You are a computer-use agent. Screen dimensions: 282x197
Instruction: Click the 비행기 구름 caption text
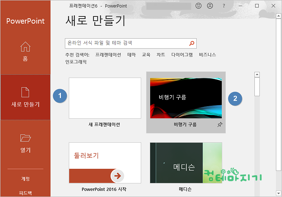(185, 124)
